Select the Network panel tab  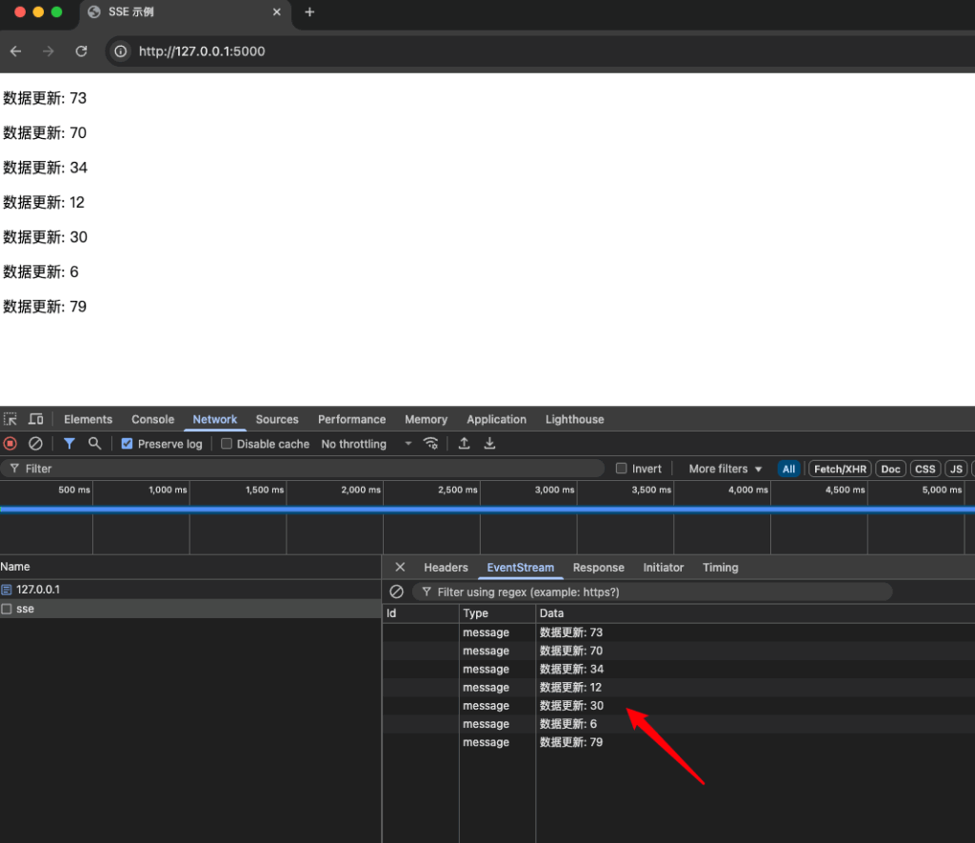tap(215, 419)
